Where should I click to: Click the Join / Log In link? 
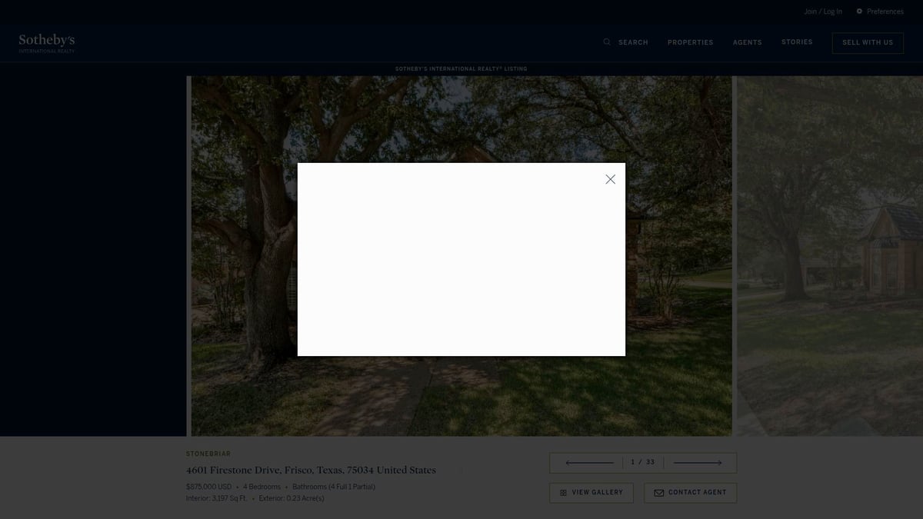pyautogui.click(x=822, y=12)
